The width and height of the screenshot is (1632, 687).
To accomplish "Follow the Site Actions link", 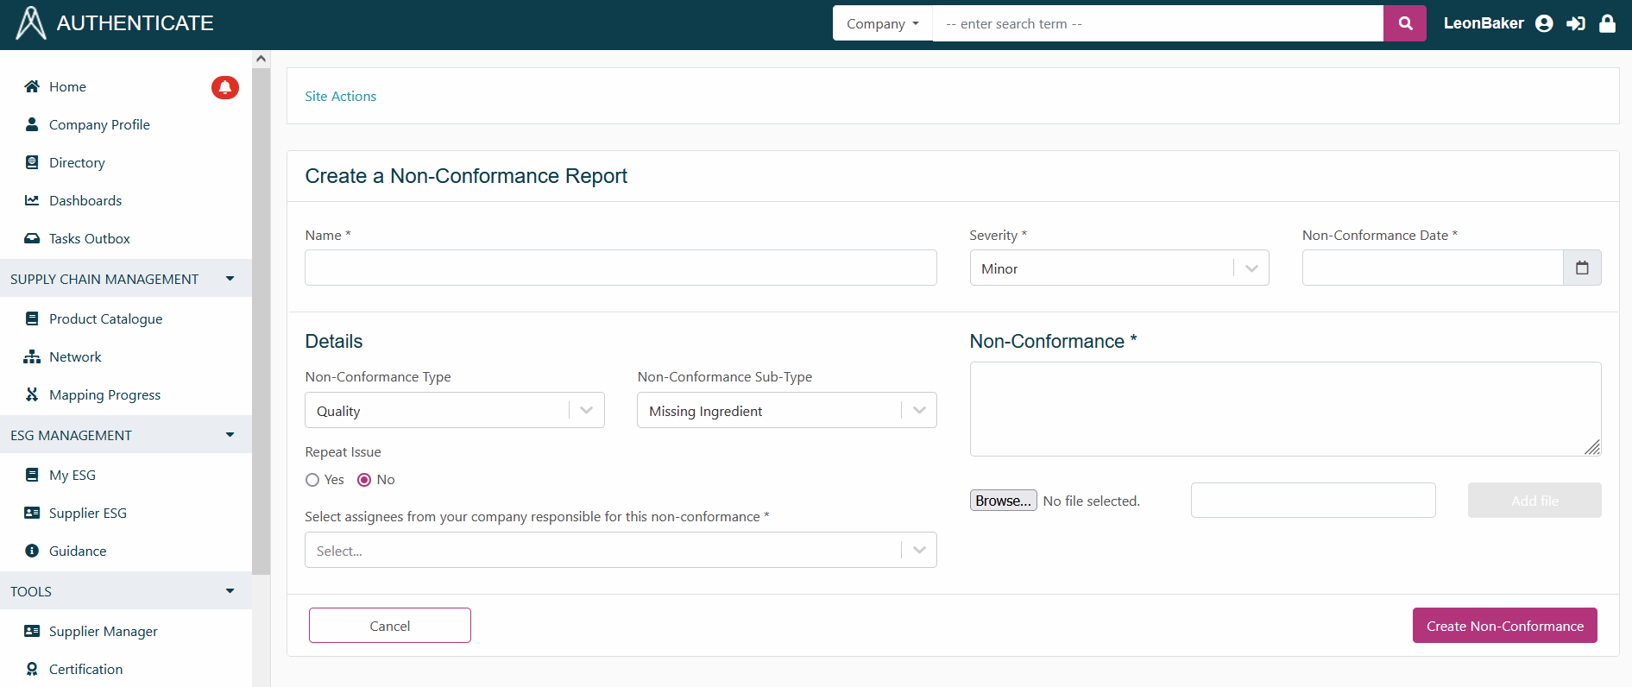I will tap(340, 96).
